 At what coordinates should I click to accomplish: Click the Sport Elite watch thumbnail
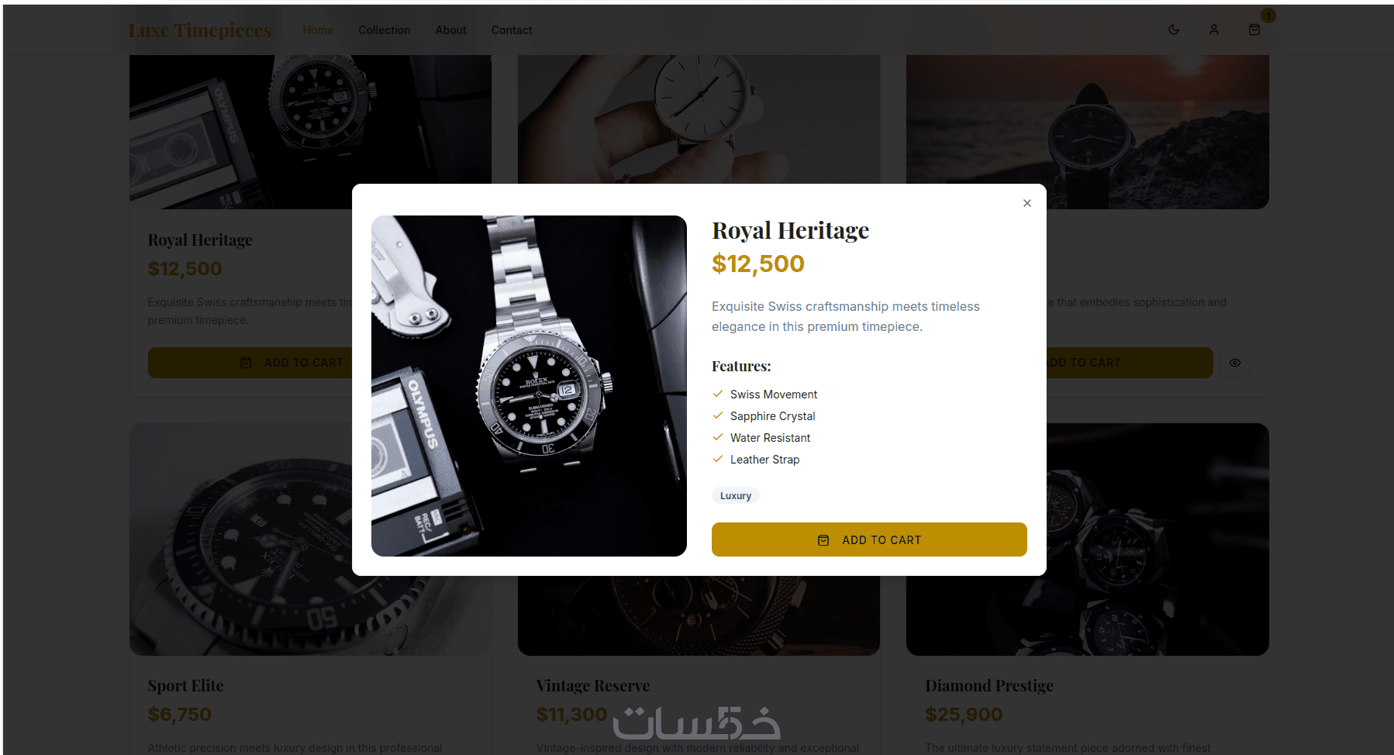[240, 540]
